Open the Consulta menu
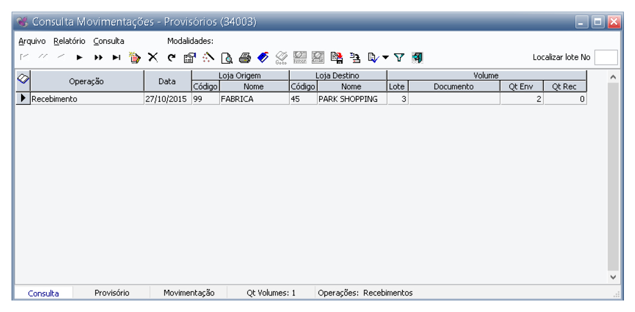Image resolution: width=635 pixels, height=312 pixels. pos(109,41)
